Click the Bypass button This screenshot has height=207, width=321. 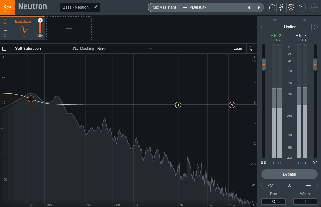(x=289, y=174)
